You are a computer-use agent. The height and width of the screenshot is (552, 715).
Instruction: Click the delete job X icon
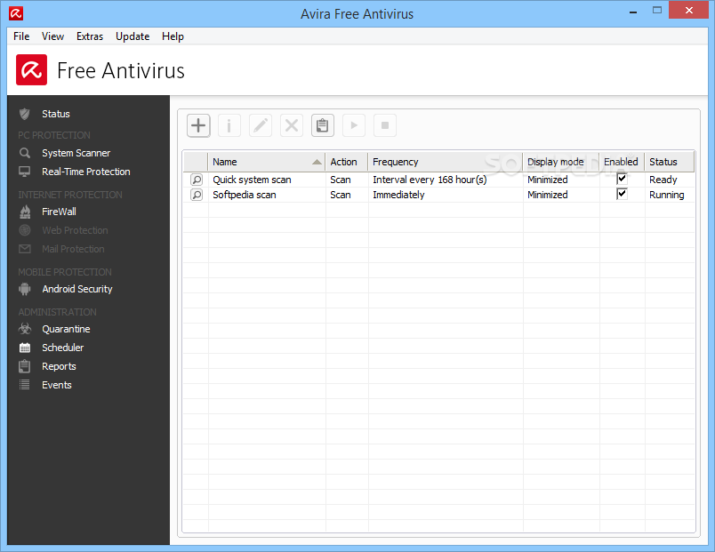(x=292, y=125)
